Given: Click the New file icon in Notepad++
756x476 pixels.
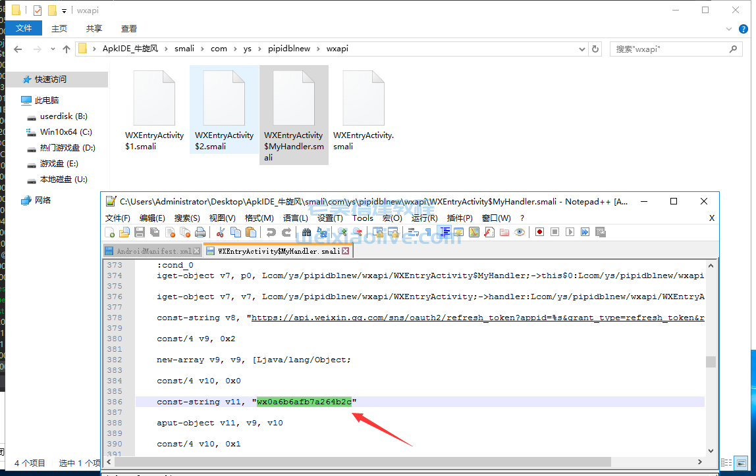Looking at the screenshot, I should coord(110,232).
